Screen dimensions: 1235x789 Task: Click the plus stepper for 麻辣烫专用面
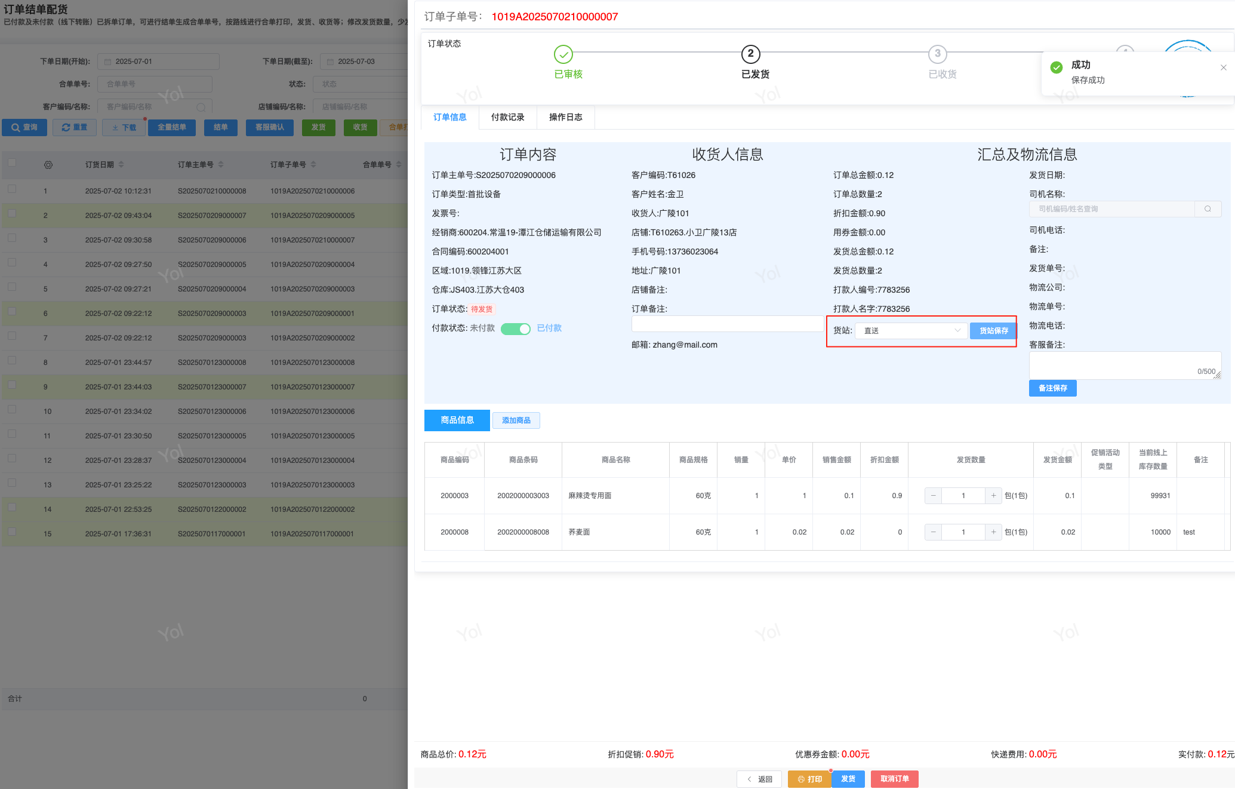click(993, 496)
